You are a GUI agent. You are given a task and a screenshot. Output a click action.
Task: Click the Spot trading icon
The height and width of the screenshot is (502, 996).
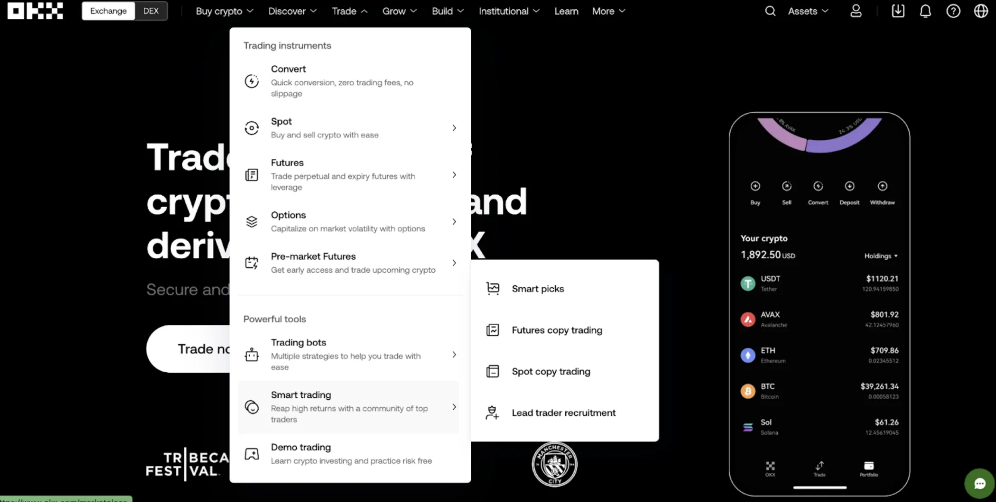pyautogui.click(x=252, y=127)
